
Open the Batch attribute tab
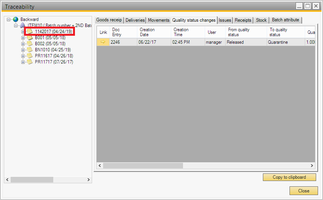285,20
